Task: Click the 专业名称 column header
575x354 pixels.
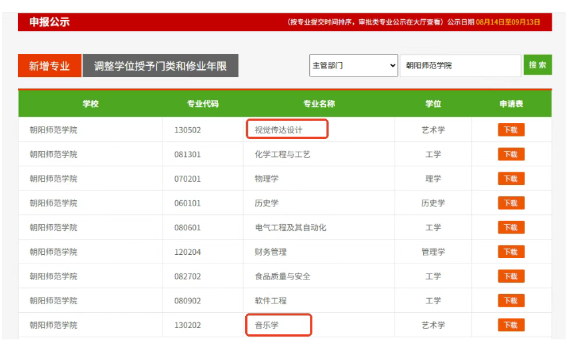Action: [x=318, y=104]
